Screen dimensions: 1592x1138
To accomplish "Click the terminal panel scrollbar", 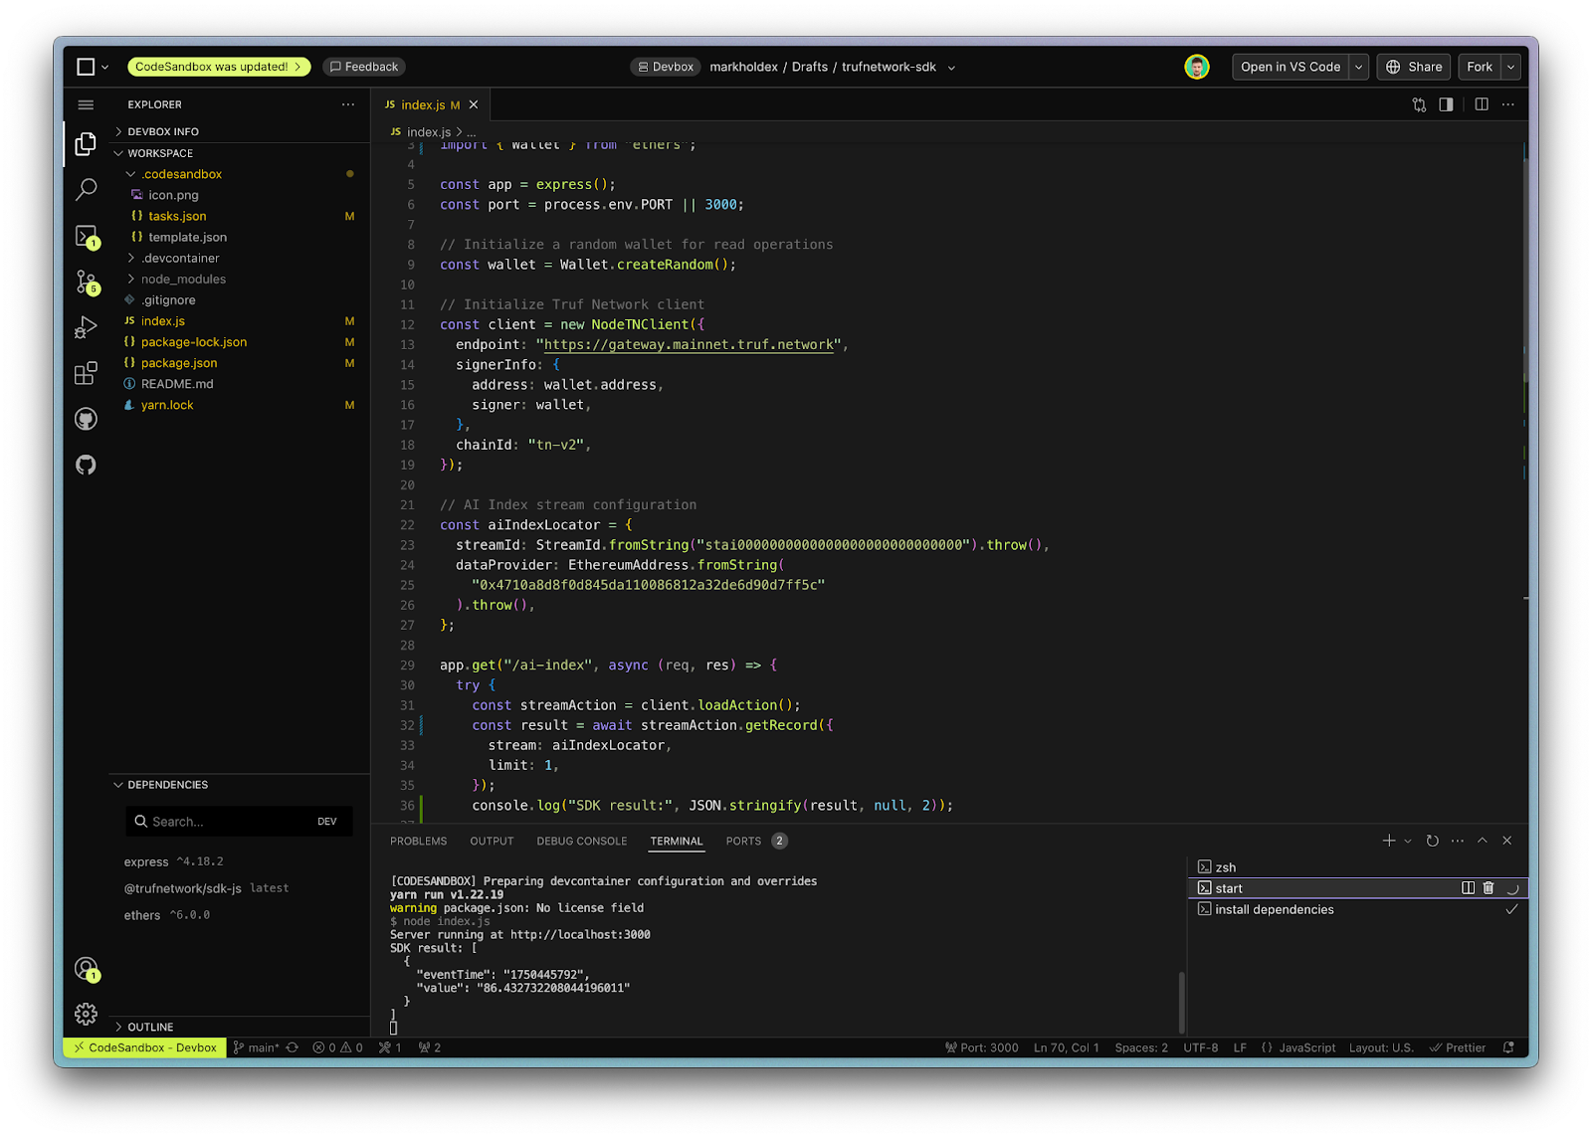I will pos(1181,1003).
